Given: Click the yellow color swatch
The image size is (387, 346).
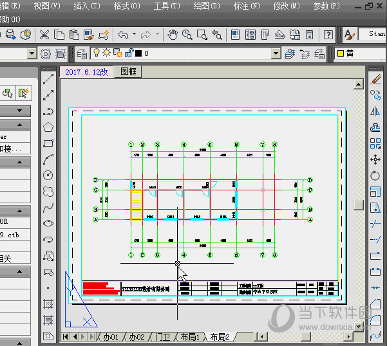Looking at the screenshot, I should click(341, 53).
